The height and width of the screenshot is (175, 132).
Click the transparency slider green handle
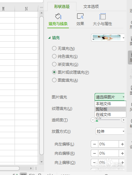click(x=97, y=121)
